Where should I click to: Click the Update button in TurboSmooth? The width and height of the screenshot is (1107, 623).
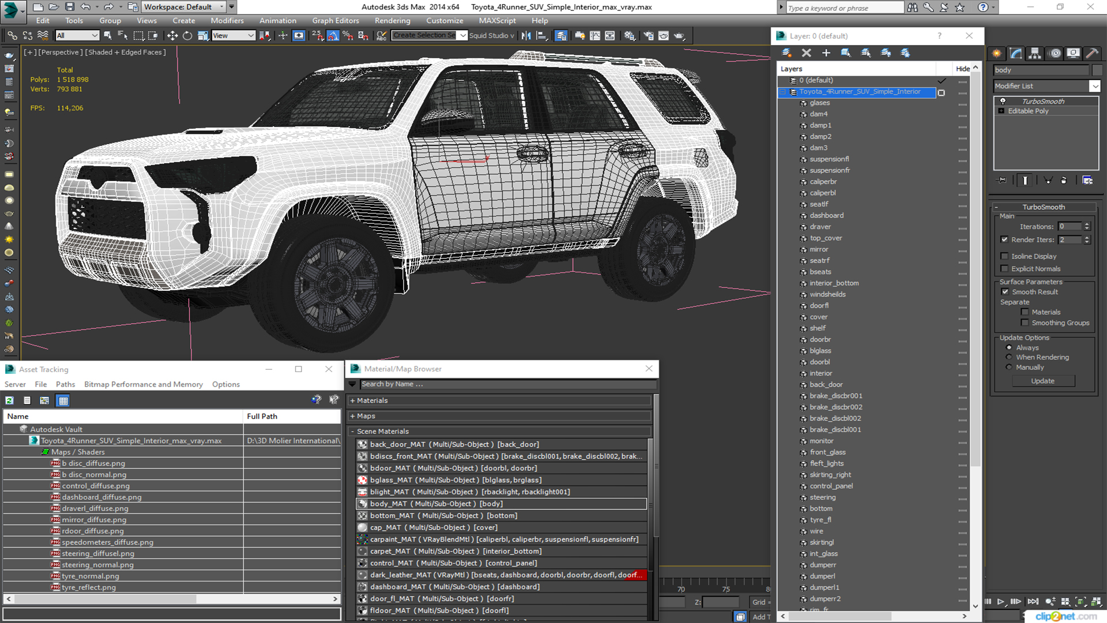1042,381
